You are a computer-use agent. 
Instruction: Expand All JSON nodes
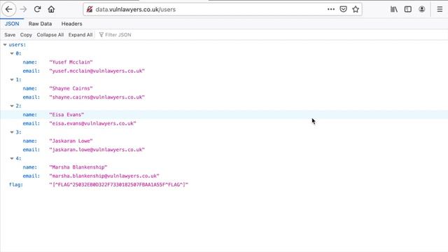click(x=80, y=35)
